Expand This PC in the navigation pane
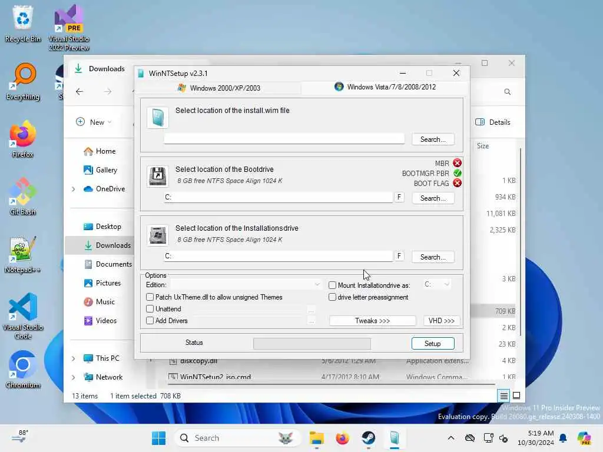603x452 pixels. click(74, 358)
